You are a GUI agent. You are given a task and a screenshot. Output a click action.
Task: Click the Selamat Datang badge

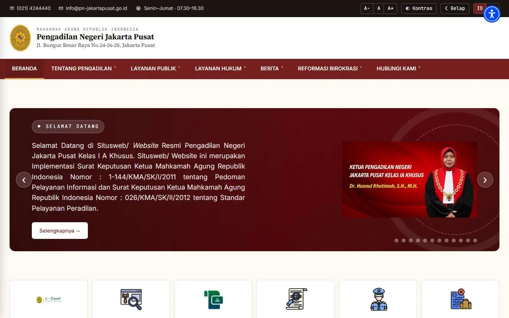[68, 126]
